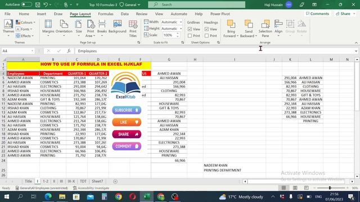Open the Comments pane button

[x=317, y=13]
